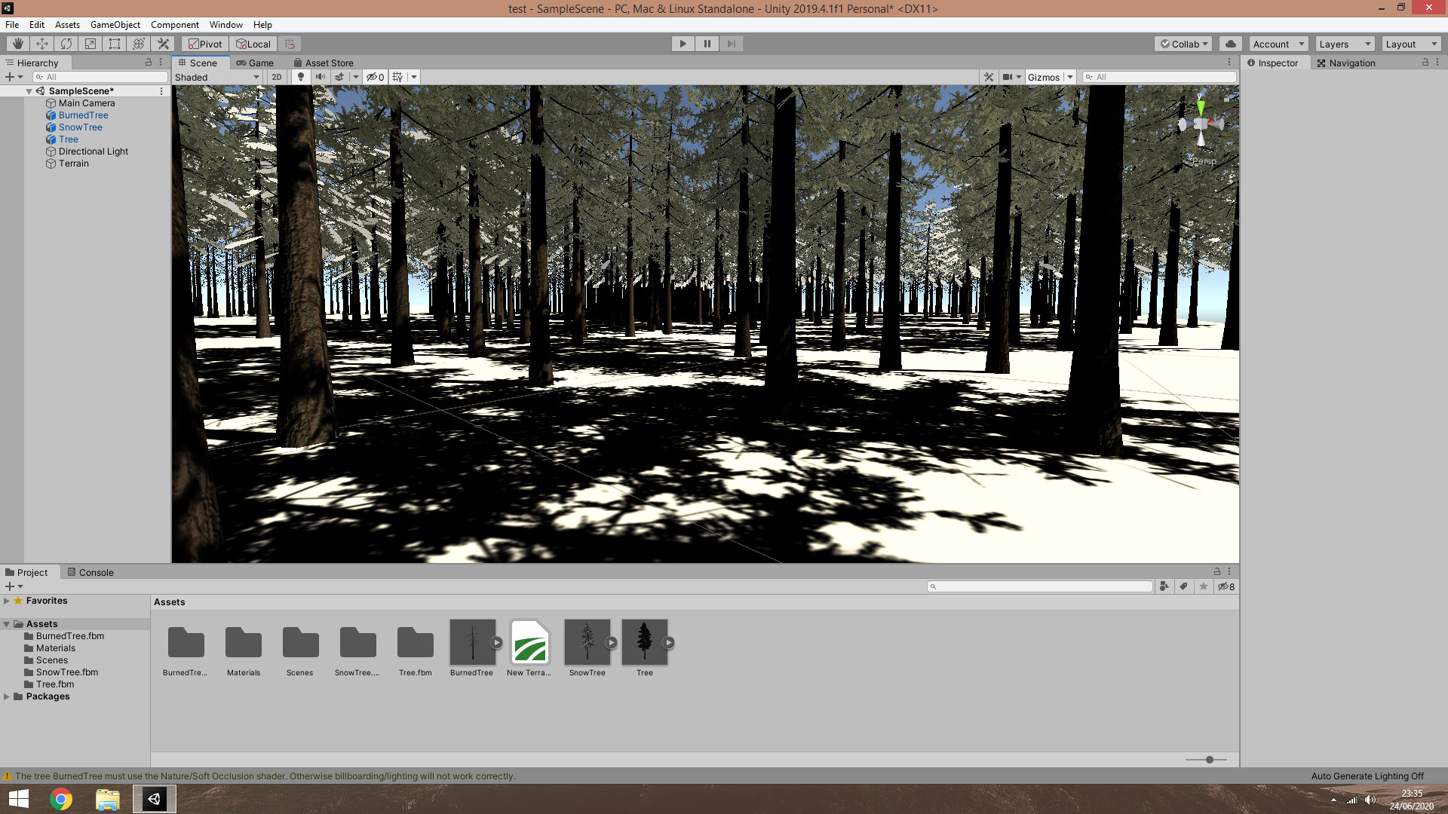Viewport: 1448px width, 814px height.
Task: Open the Unity cloud services button
Action: click(1231, 44)
